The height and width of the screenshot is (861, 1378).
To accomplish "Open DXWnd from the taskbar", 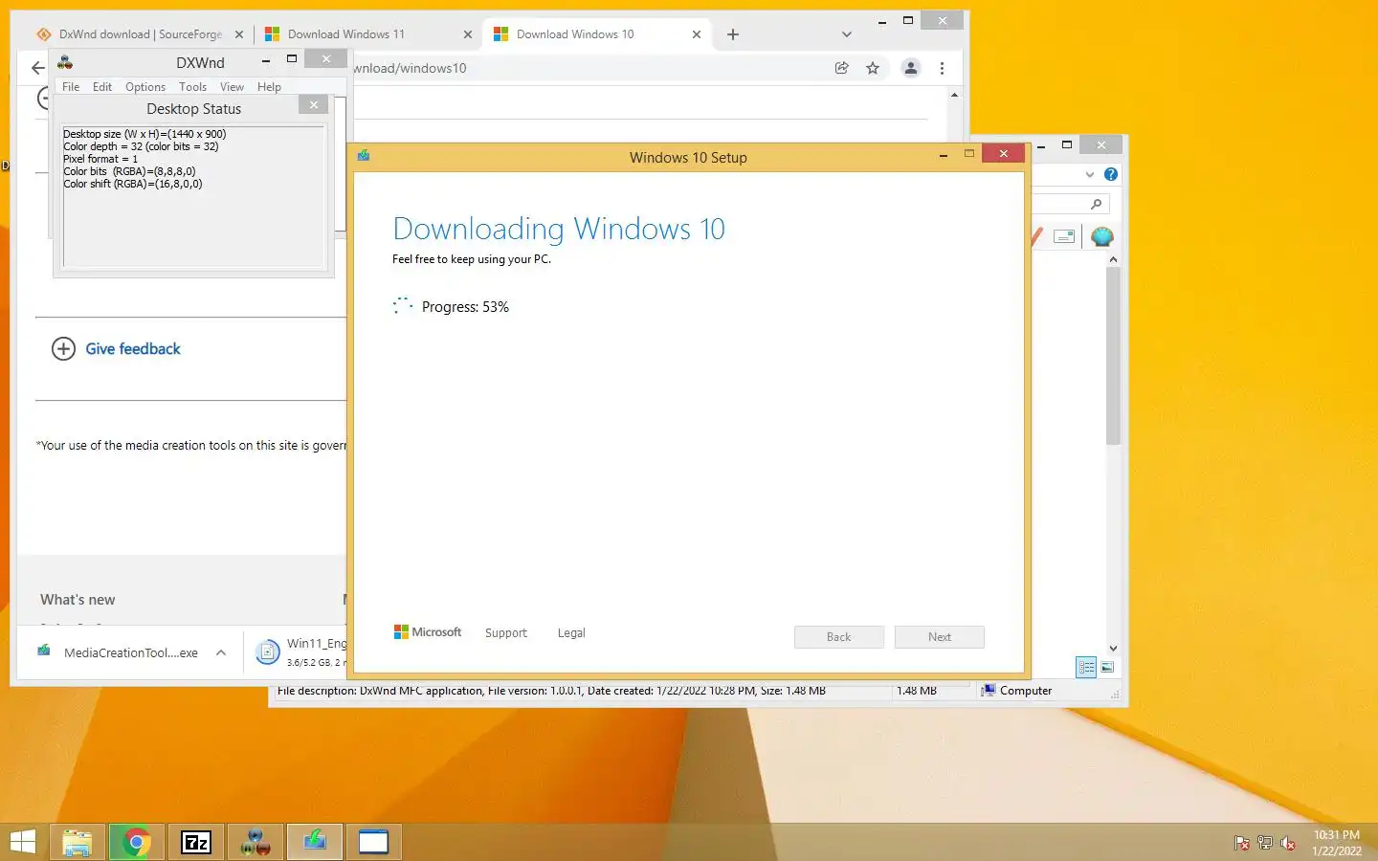I will pos(256,843).
